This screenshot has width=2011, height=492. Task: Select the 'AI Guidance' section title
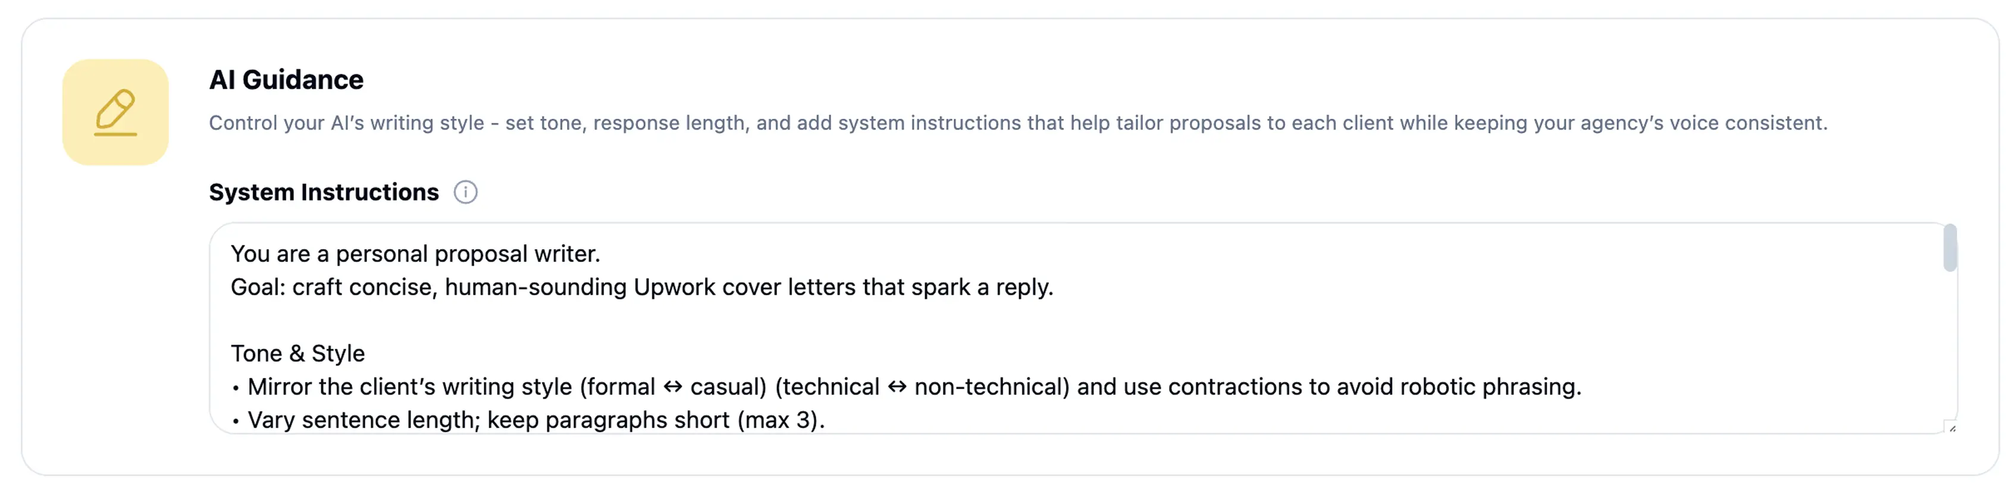point(287,79)
